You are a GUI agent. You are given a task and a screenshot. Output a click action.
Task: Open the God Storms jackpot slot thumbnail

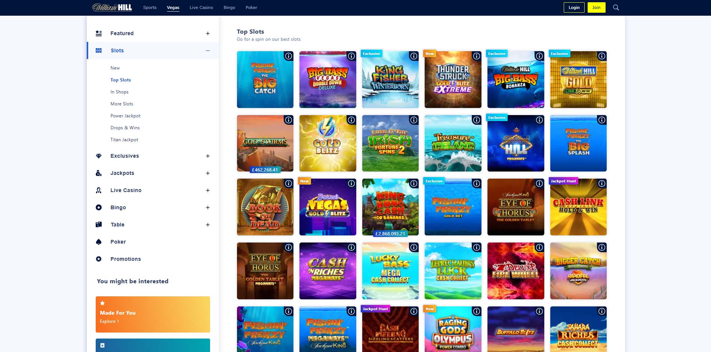[x=265, y=143]
